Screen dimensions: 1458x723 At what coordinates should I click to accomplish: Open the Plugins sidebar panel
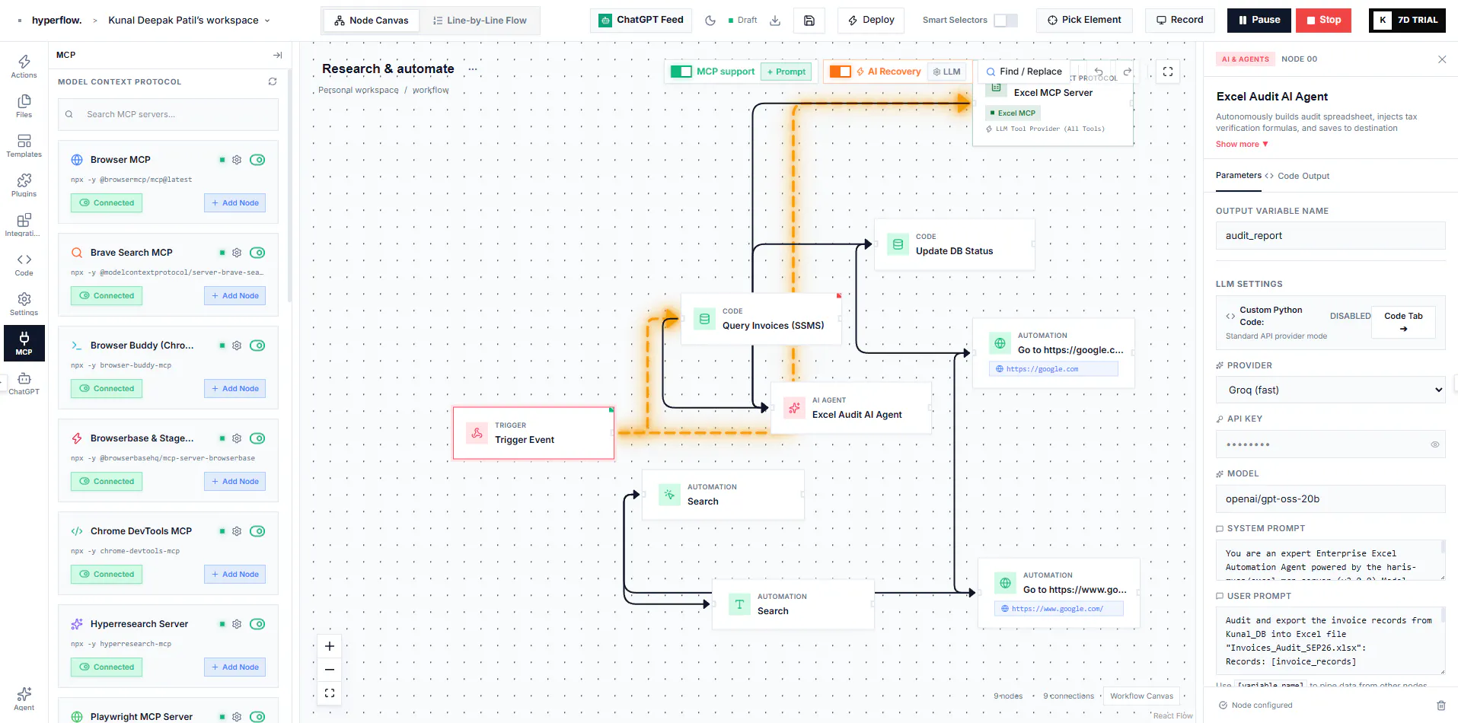pyautogui.click(x=24, y=185)
